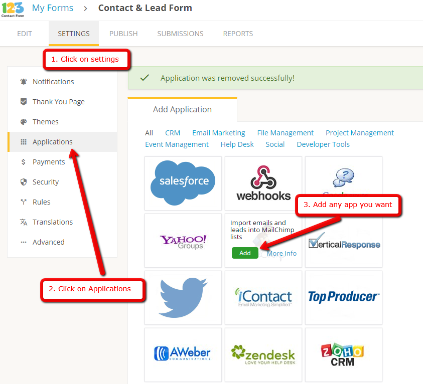
Task: Select the Salesforce application tile
Action: [x=183, y=183]
